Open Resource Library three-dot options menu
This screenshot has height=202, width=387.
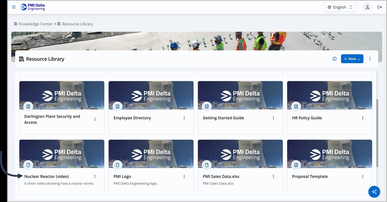coord(370,59)
